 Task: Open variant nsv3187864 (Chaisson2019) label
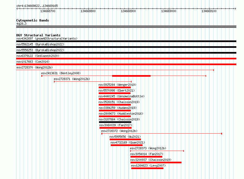tap(119, 119)
